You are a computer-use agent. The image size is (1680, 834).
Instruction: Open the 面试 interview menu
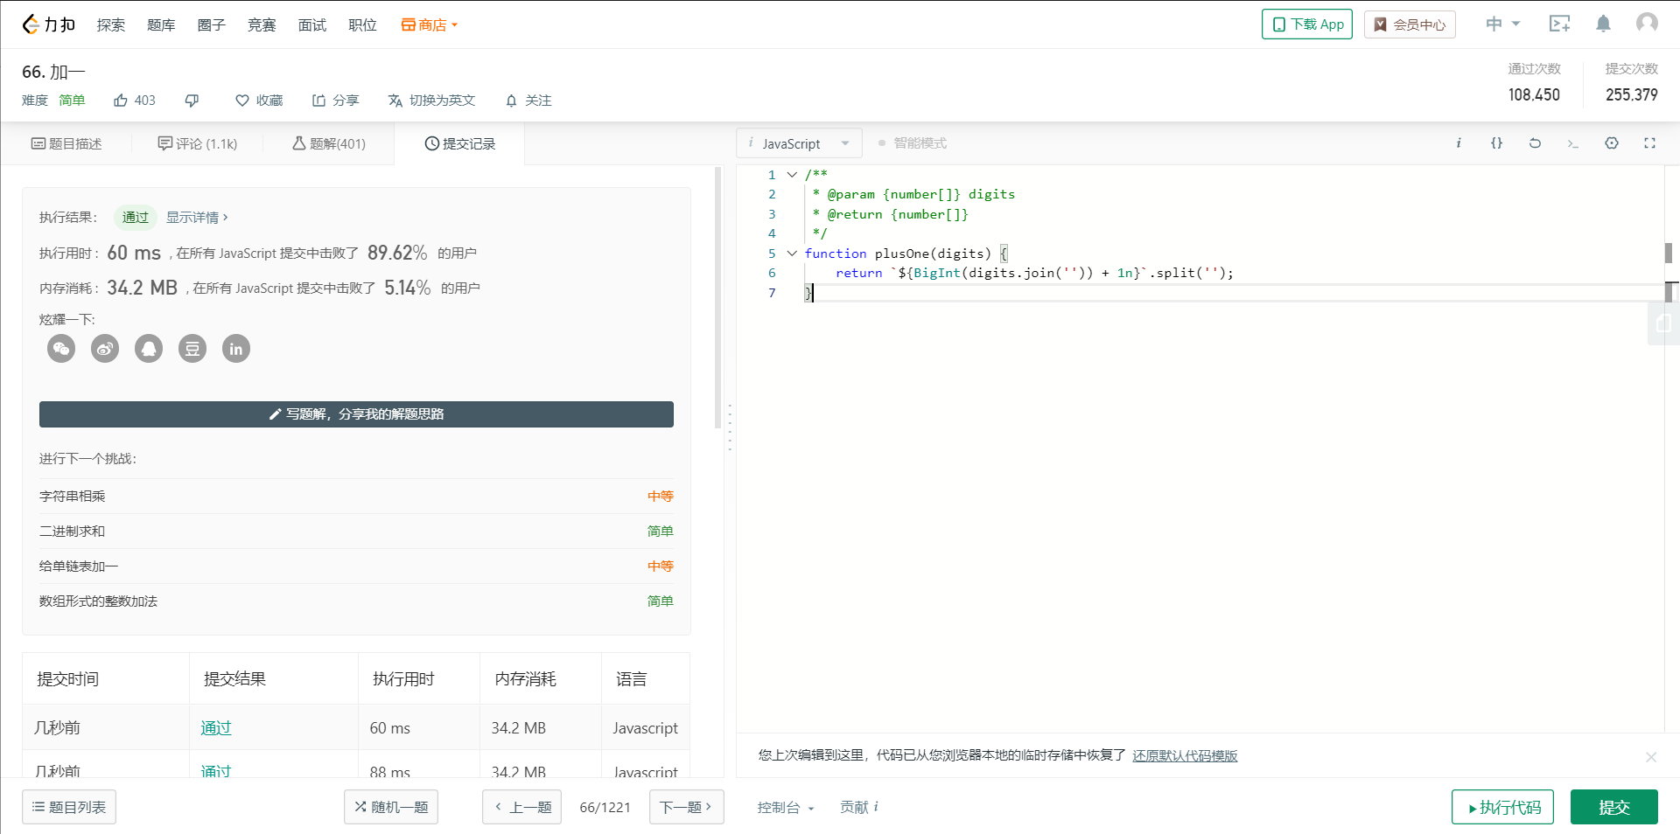tap(312, 24)
